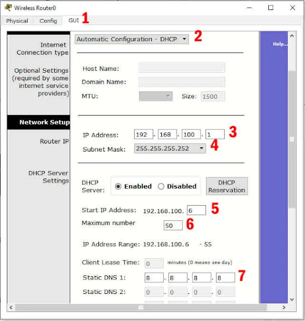Click the first Static DNS 2 octet

[x=154, y=292]
